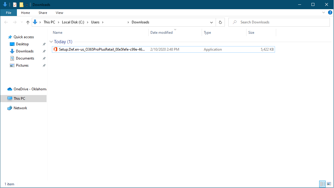The image size is (334, 188).
Task: Open the Setup.Def.en-us O365ProPlusRetail application
Action: point(98,49)
